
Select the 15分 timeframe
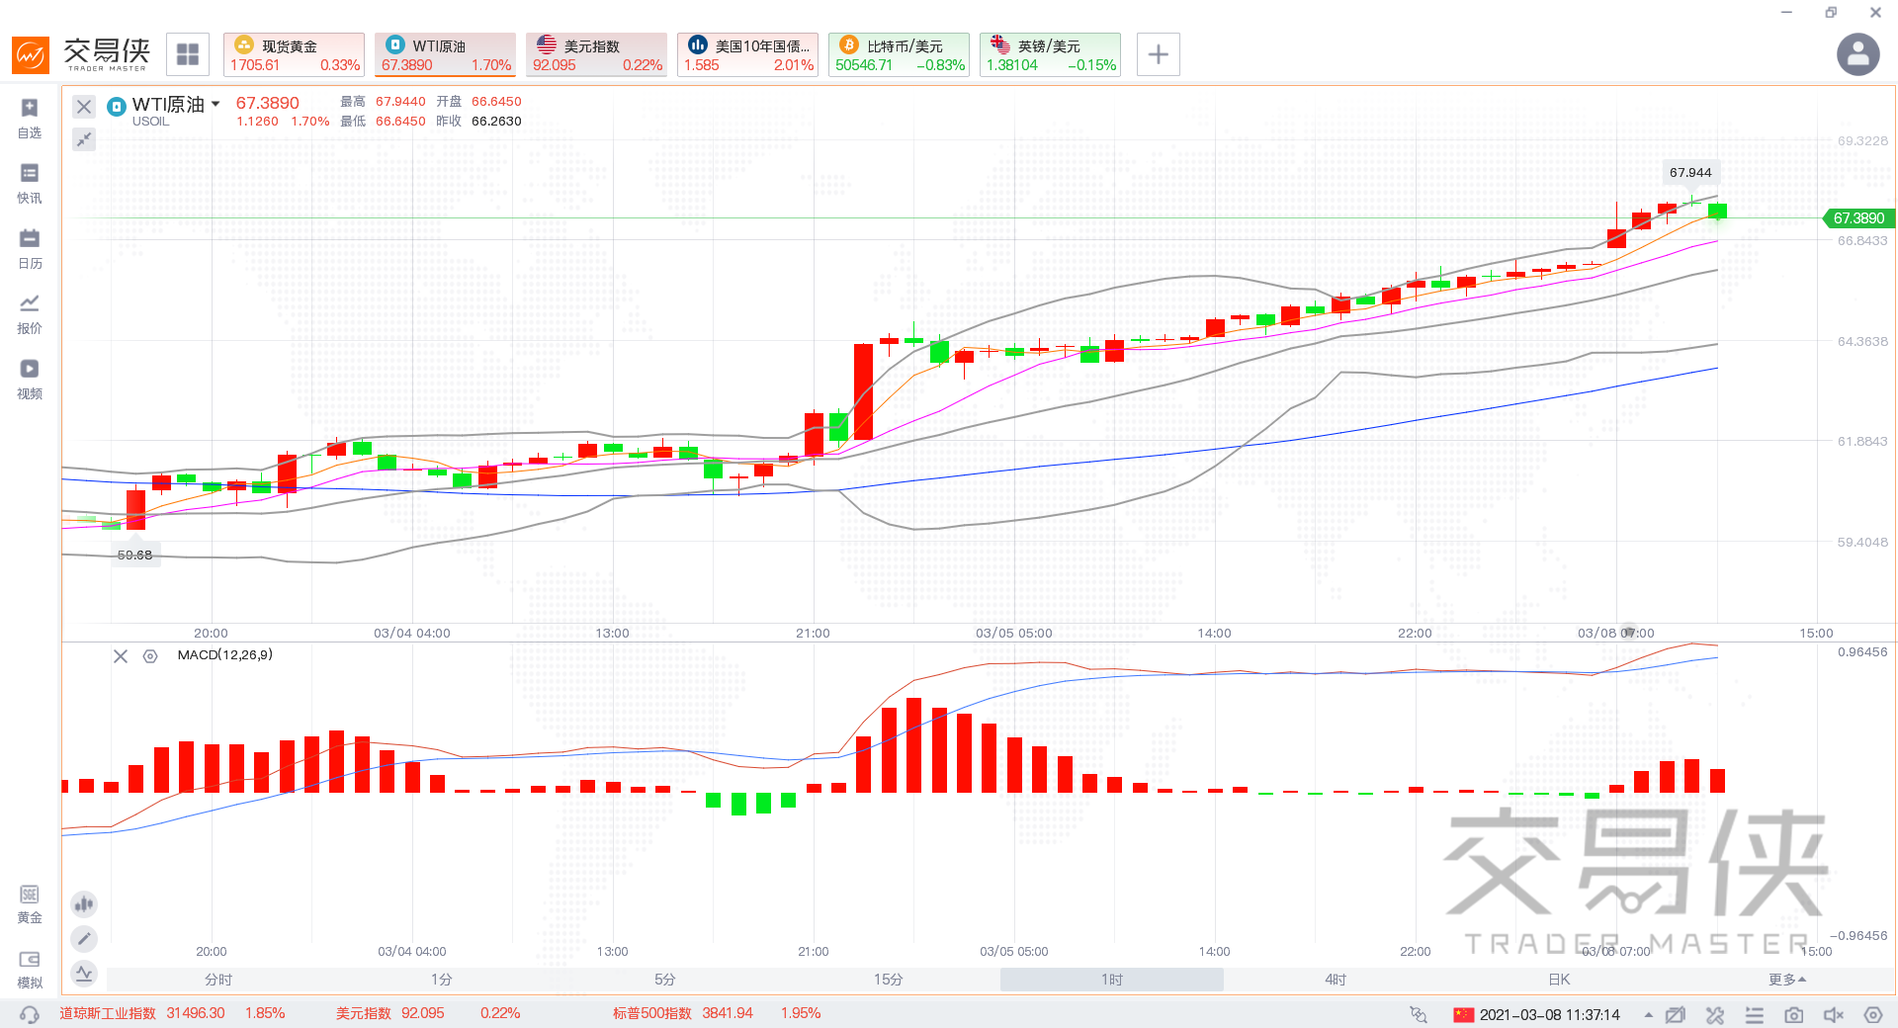(889, 980)
